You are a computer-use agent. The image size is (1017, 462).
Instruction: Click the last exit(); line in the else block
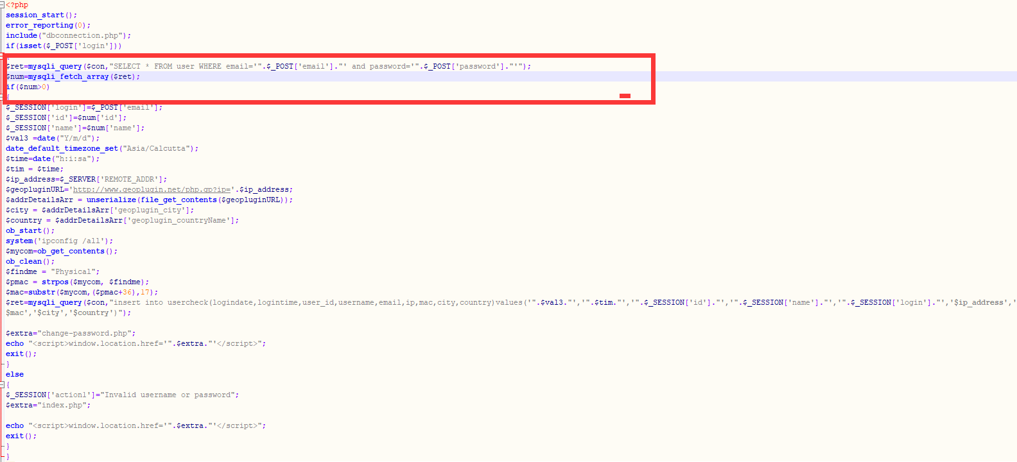(21, 436)
